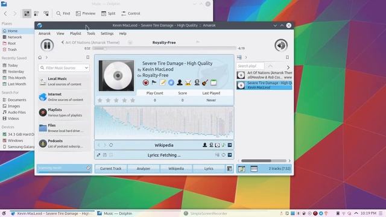The width and height of the screenshot is (386, 217).
Task: Switch Dolphin to Details view mode
Action: pyautogui.click(x=46, y=13)
